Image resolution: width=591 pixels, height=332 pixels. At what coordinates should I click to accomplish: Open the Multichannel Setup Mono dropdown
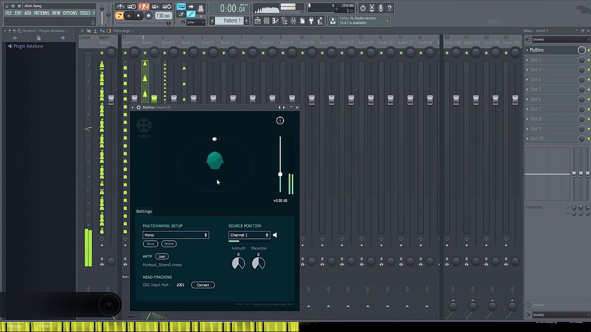click(x=175, y=235)
